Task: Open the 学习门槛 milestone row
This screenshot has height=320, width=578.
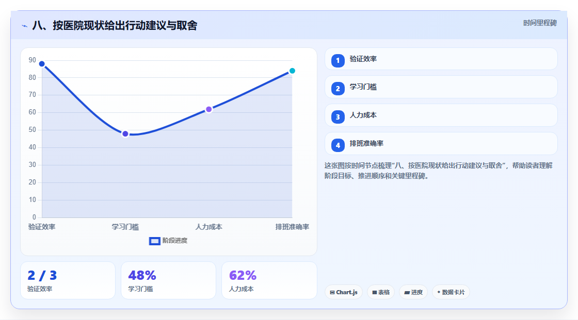Action: 441,87
